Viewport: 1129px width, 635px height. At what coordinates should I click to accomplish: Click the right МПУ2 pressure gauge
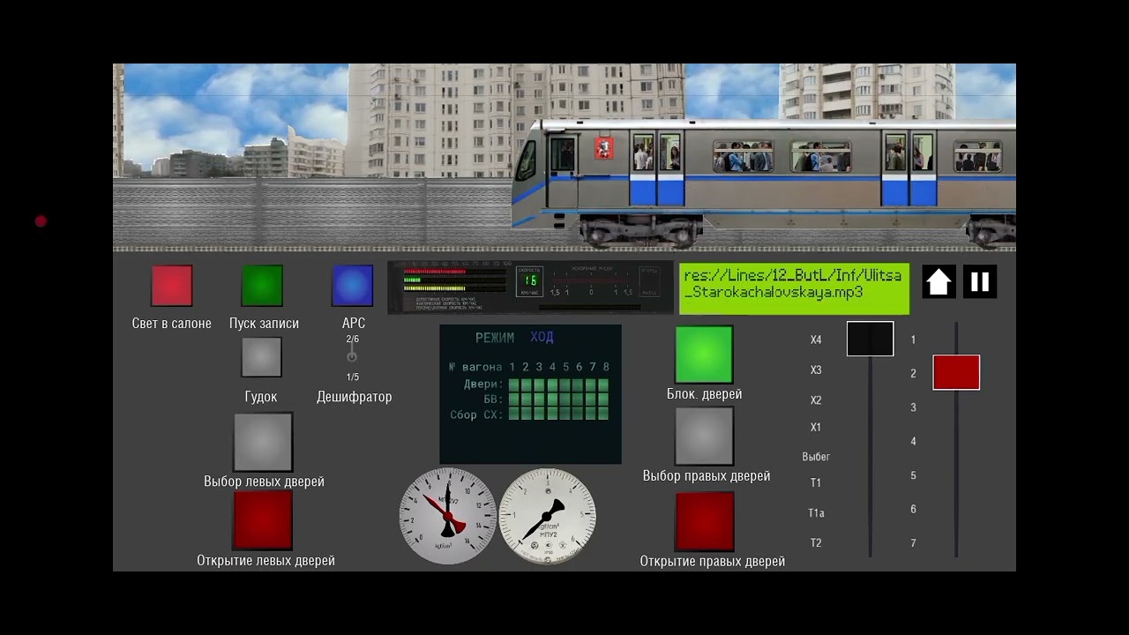pos(548,516)
